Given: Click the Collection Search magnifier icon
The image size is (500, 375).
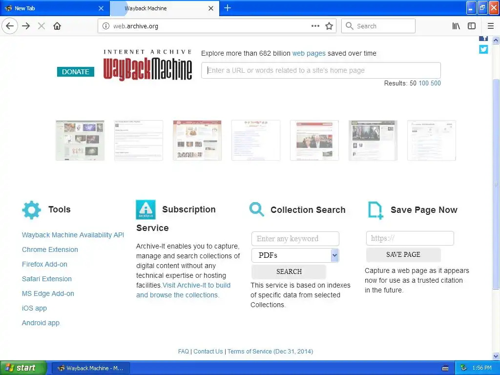Looking at the screenshot, I should (x=257, y=209).
